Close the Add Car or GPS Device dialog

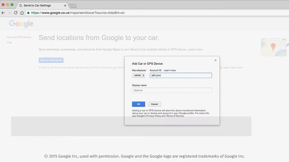[215, 60]
